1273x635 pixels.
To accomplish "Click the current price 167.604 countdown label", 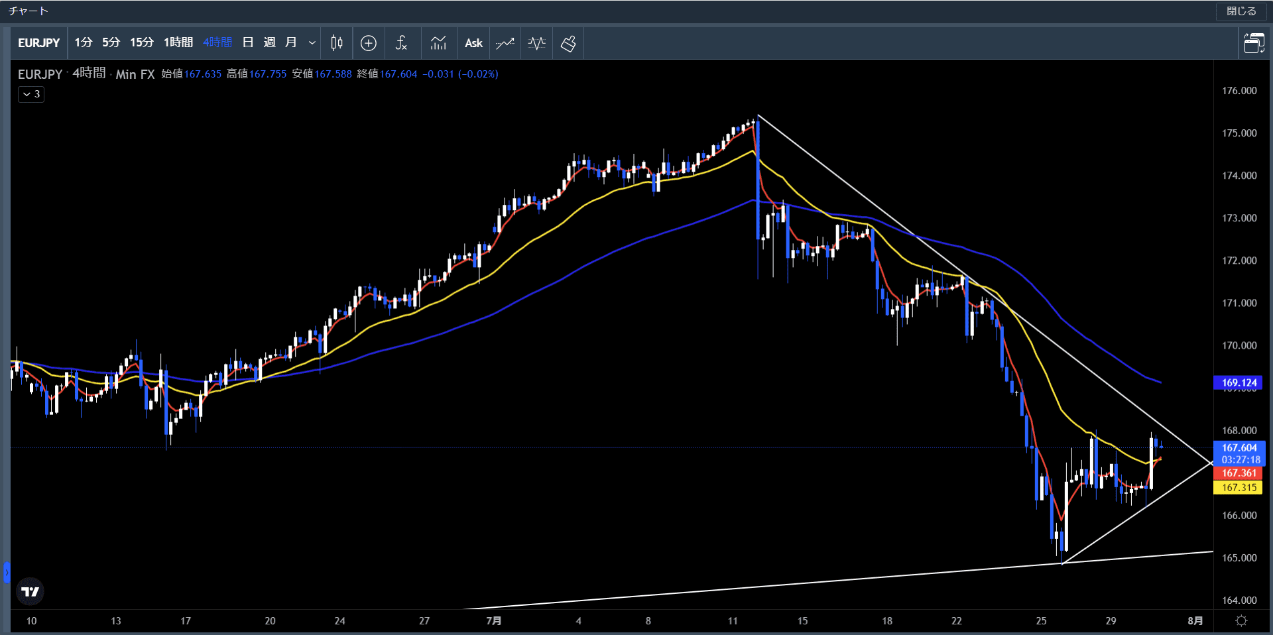I will tap(1239, 454).
